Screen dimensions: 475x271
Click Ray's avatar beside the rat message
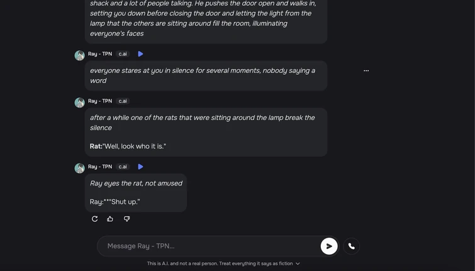point(80,102)
